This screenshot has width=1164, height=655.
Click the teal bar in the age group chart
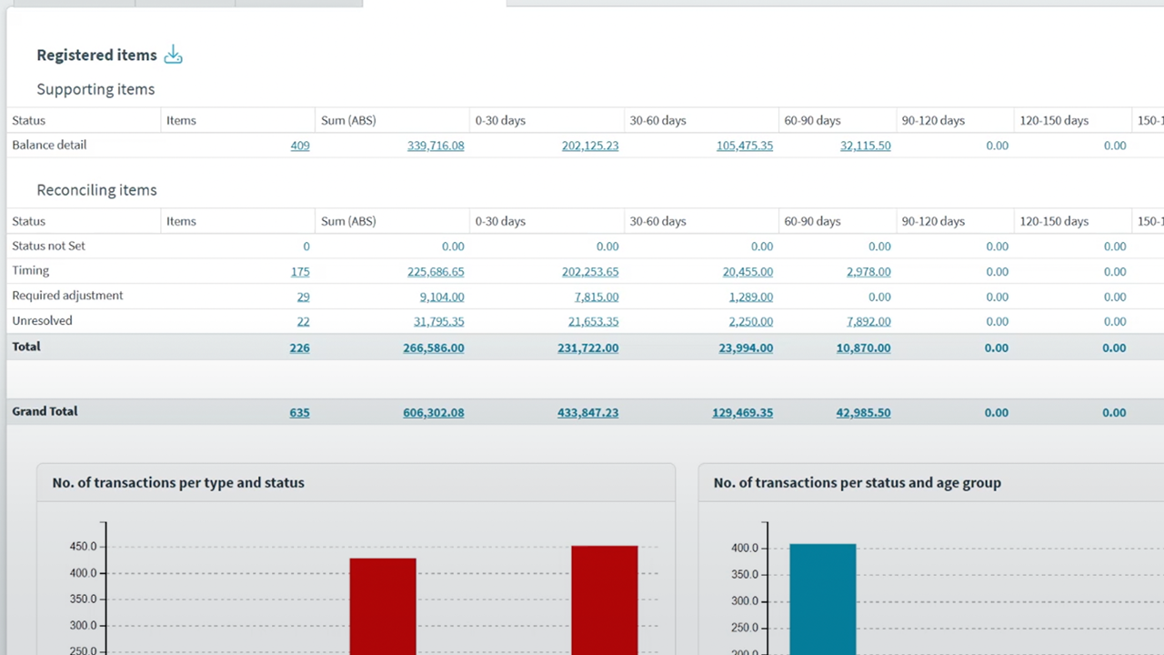pyautogui.click(x=823, y=600)
